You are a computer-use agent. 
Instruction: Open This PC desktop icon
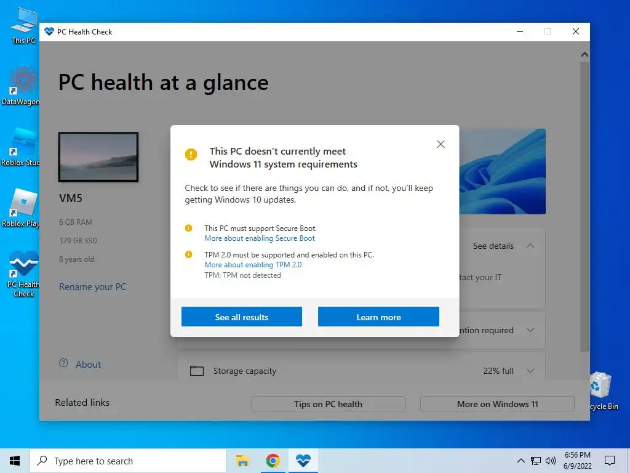[x=23, y=25]
